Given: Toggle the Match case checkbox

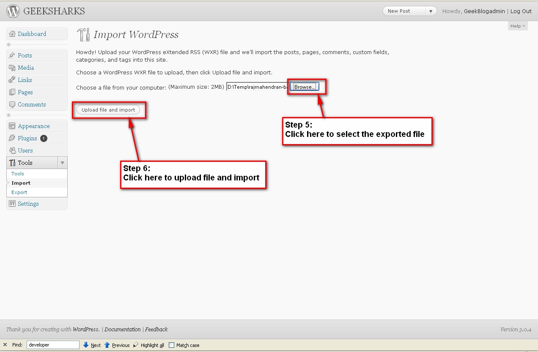Looking at the screenshot, I should coord(171,345).
